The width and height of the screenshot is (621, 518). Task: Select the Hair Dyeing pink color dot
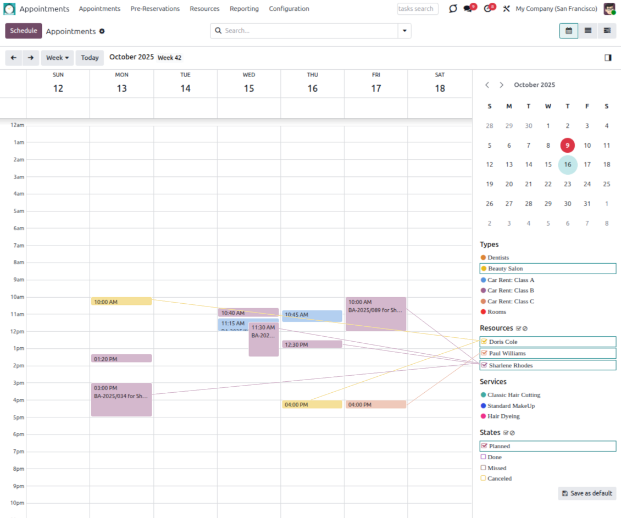click(x=483, y=416)
